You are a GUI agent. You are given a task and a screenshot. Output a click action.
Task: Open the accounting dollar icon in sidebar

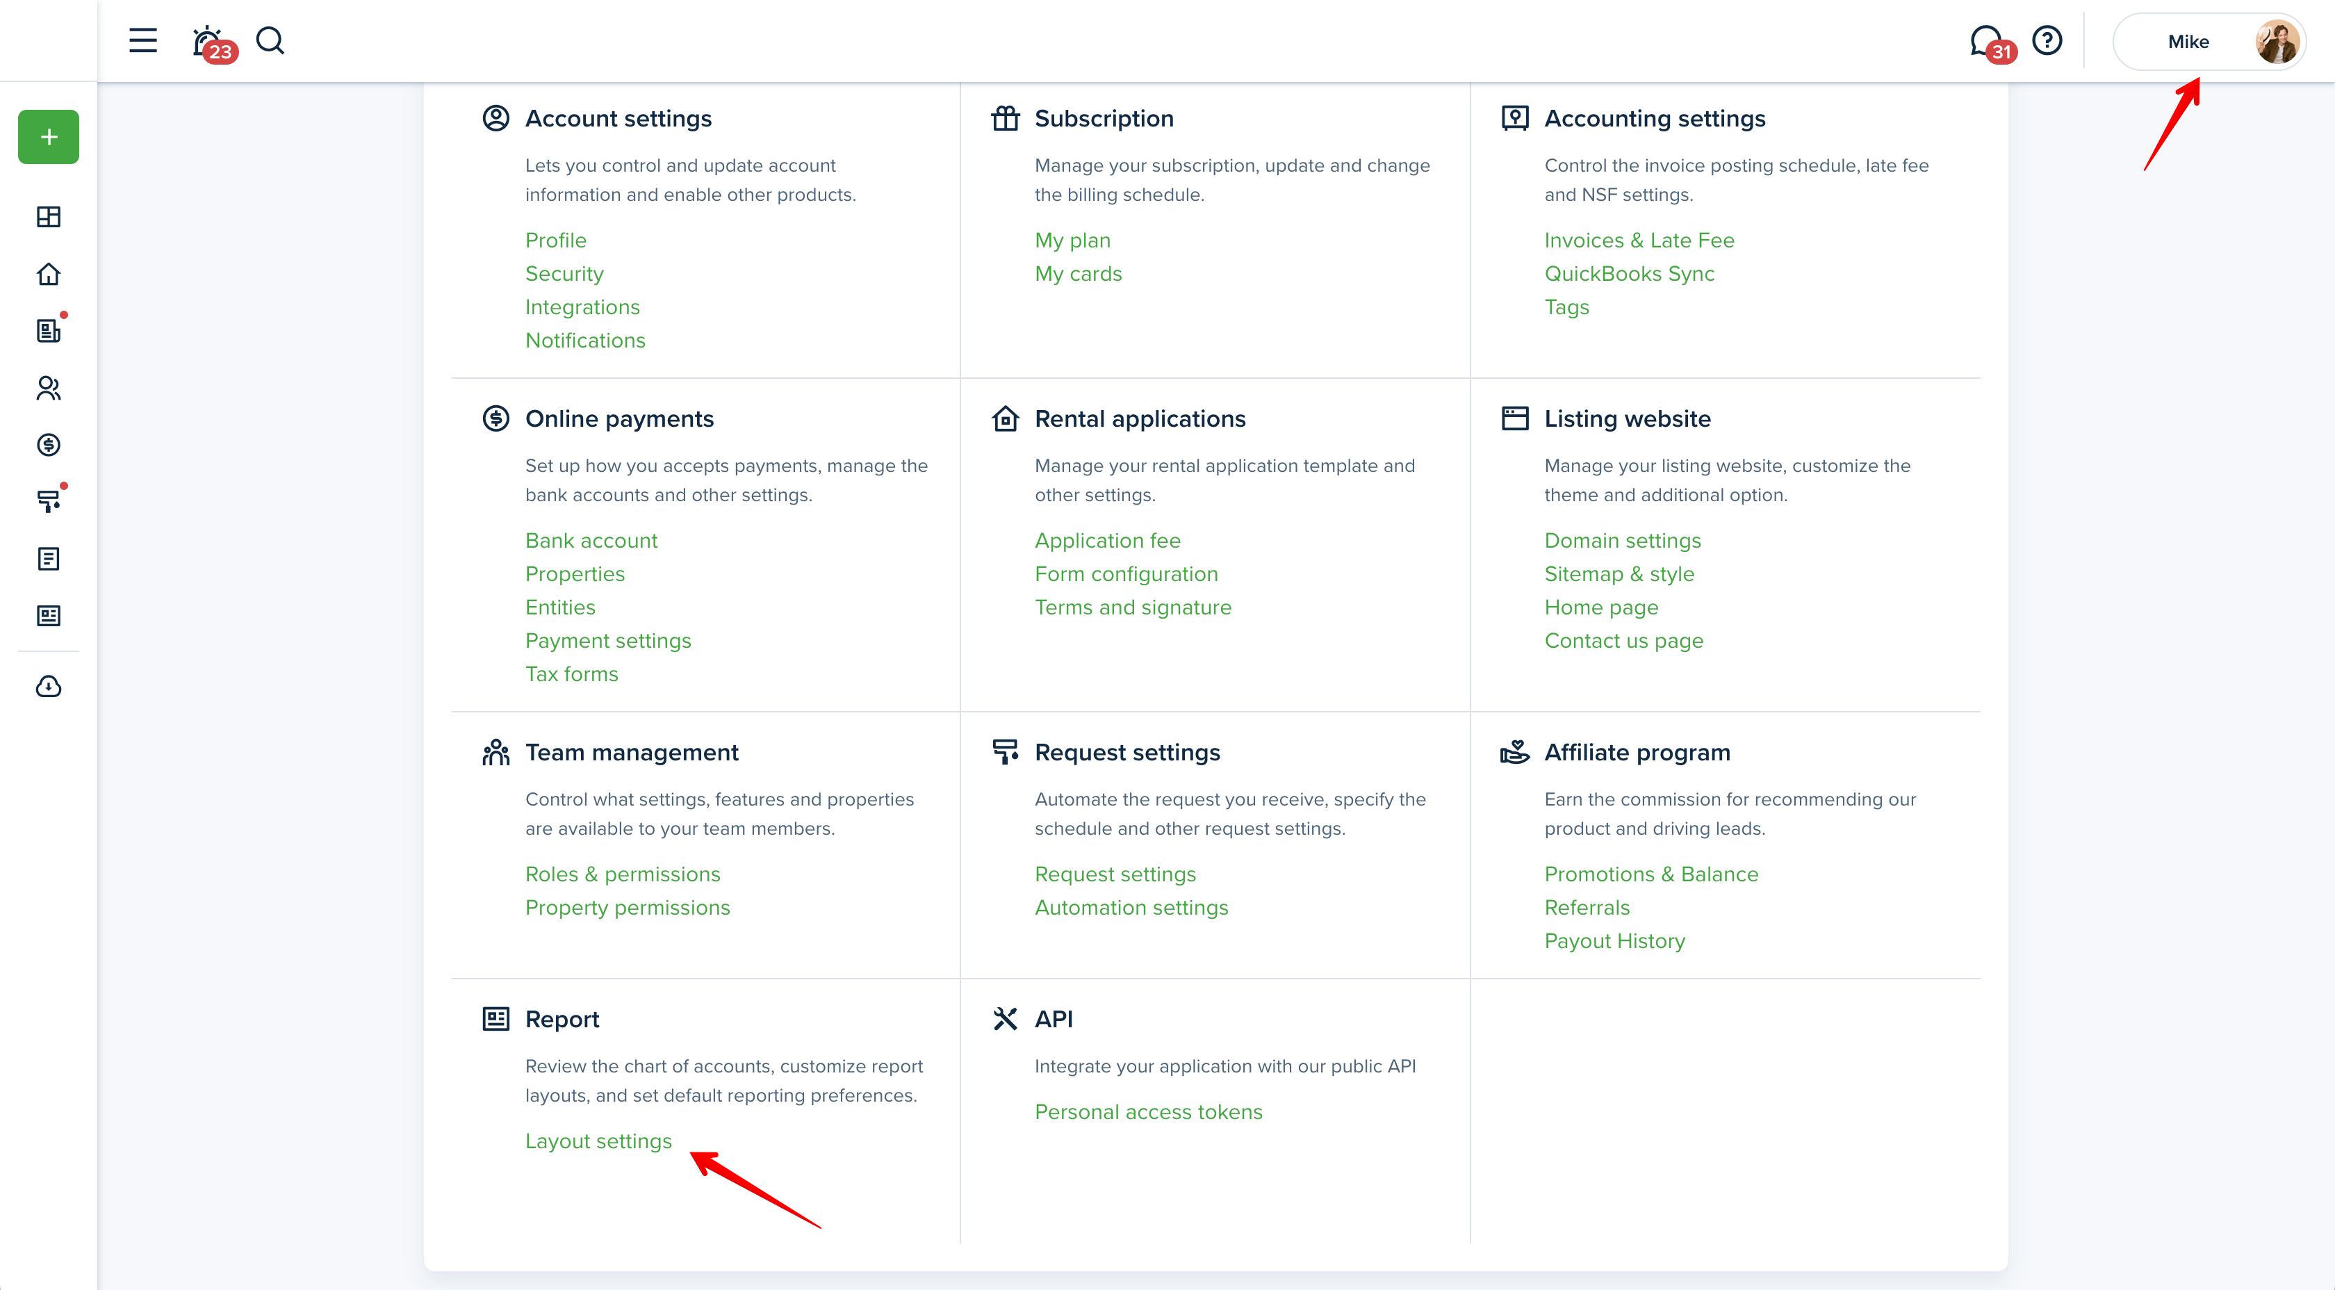[x=49, y=445]
